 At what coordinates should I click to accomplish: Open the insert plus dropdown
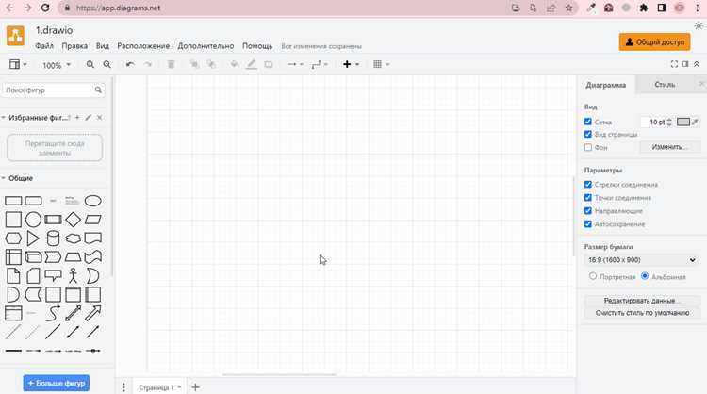pos(351,64)
